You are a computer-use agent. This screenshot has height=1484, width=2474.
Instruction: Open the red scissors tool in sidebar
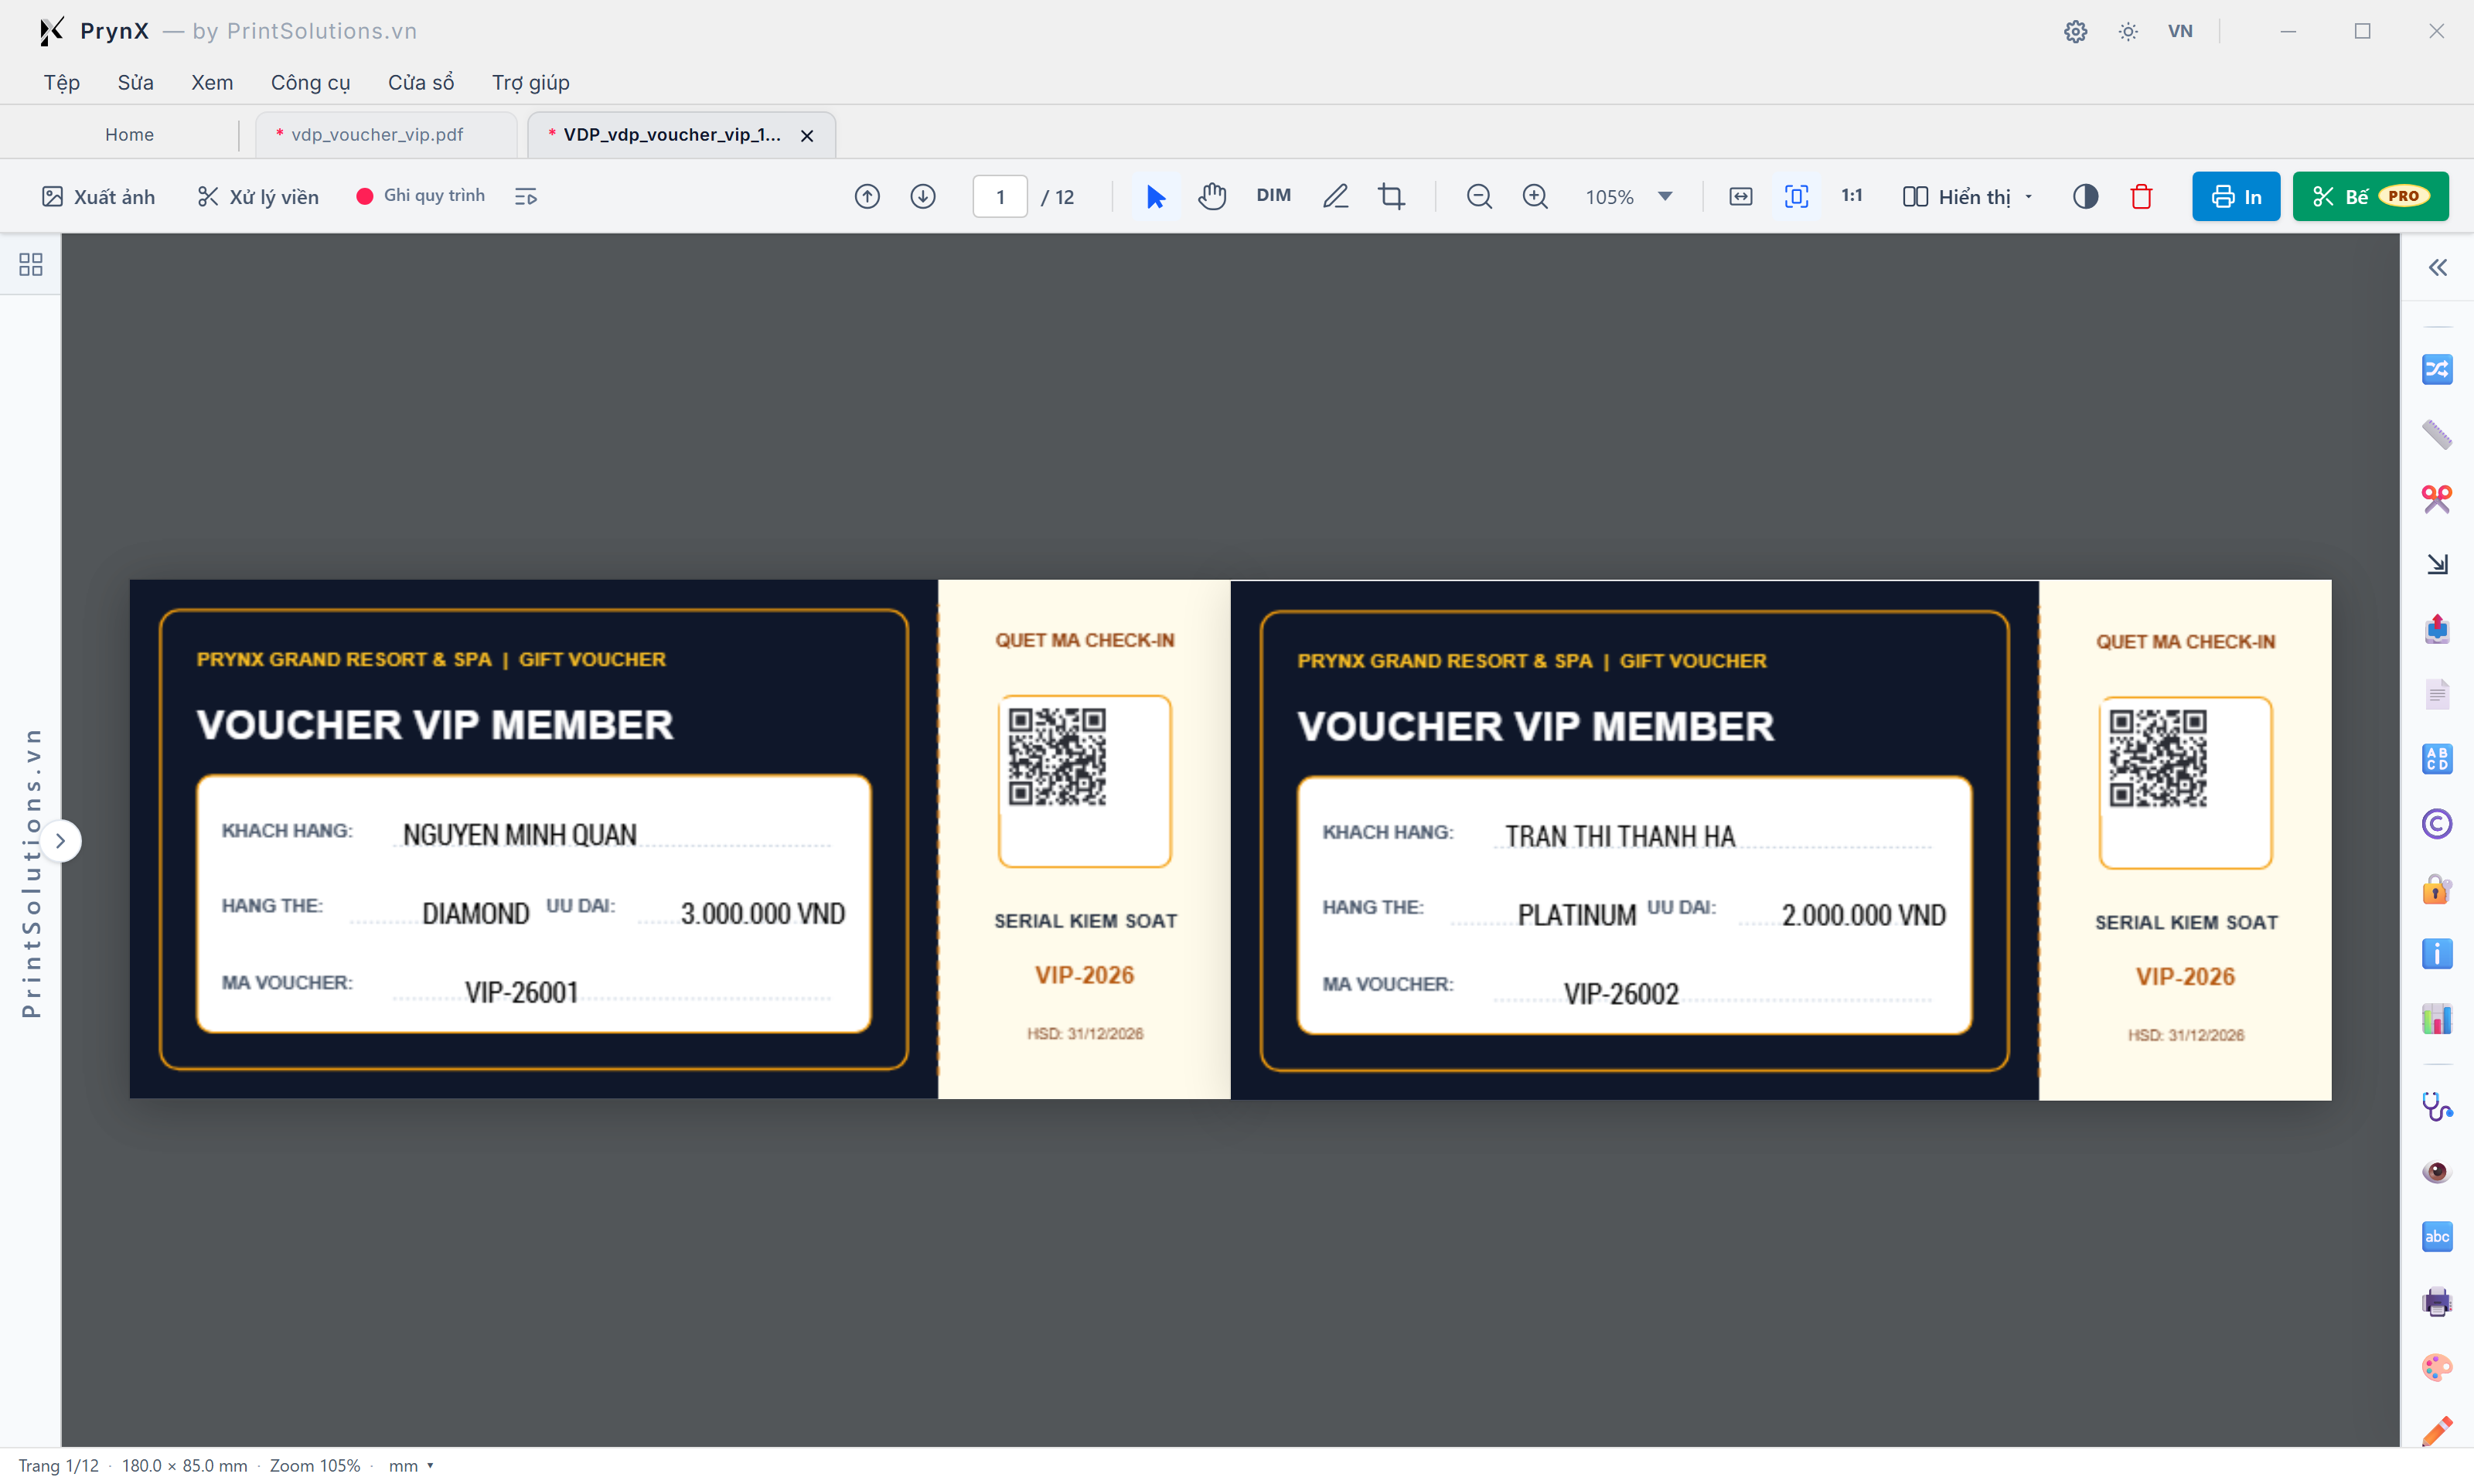[2437, 499]
